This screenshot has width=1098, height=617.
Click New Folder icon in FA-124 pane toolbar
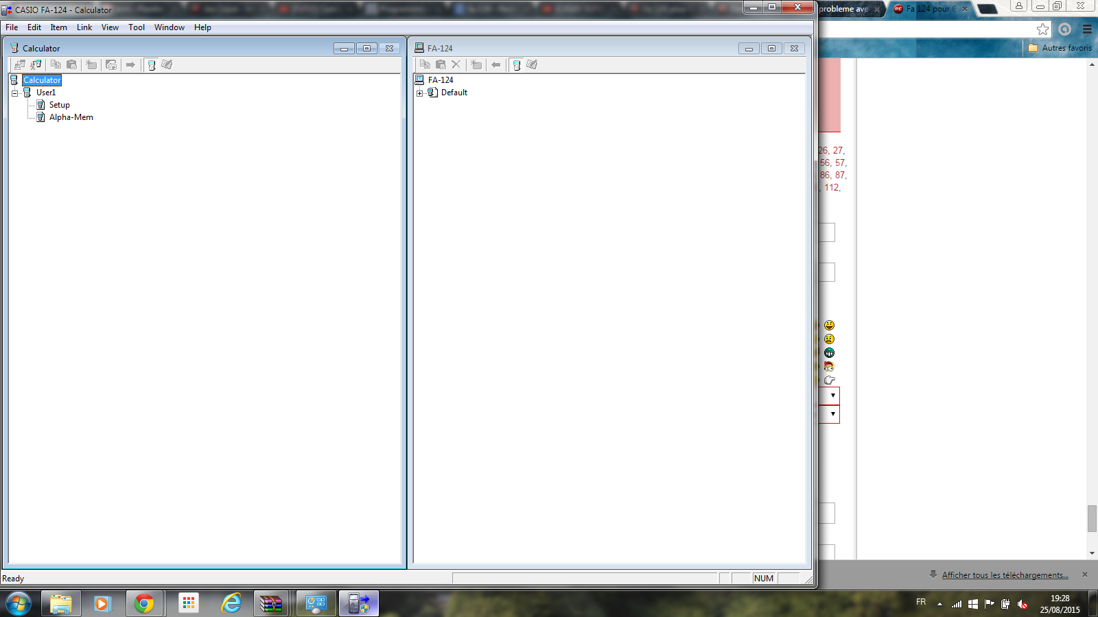(x=476, y=64)
